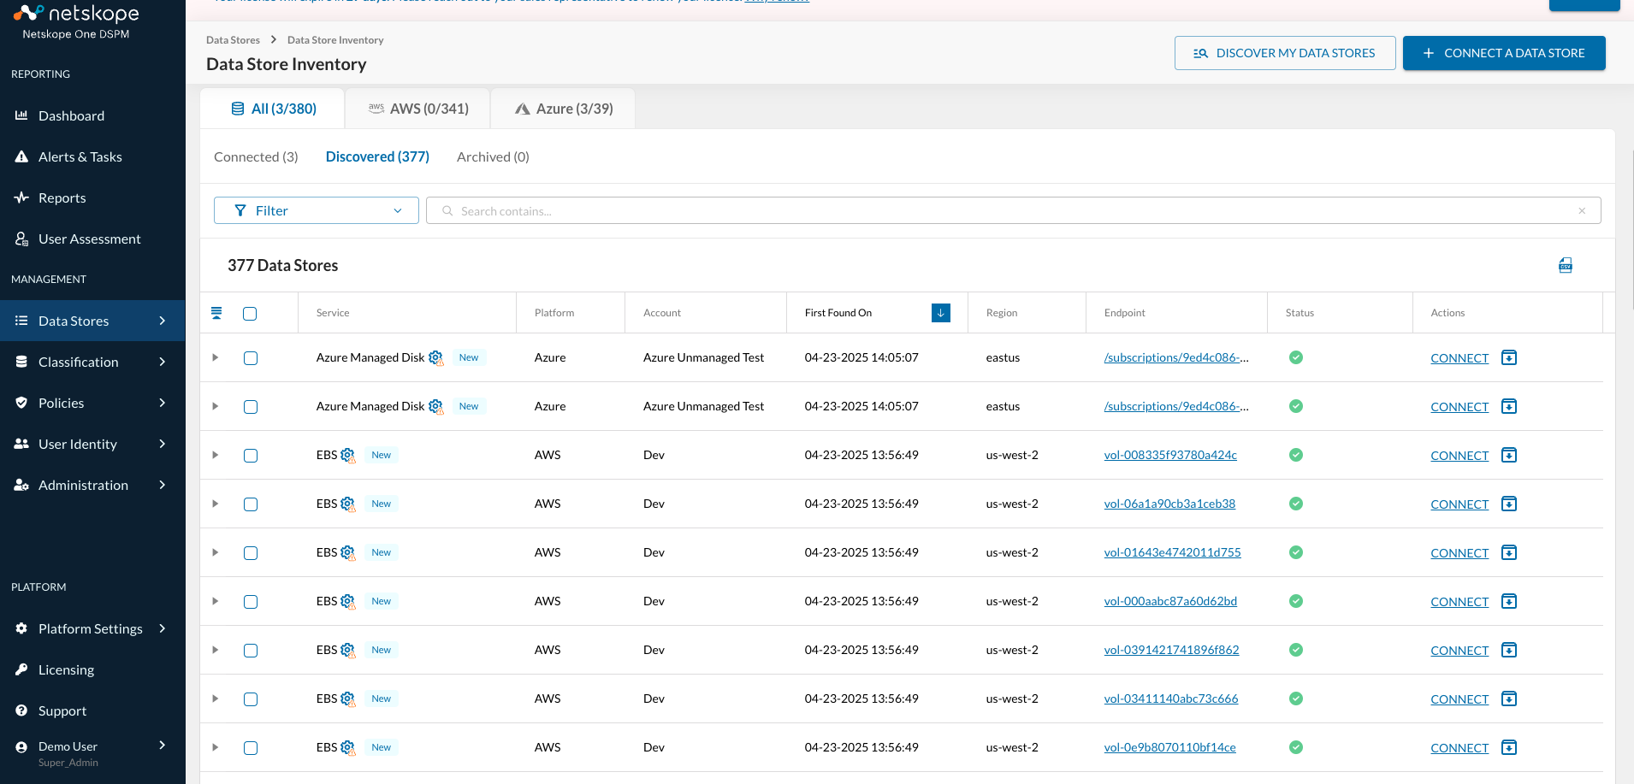Image resolution: width=1634 pixels, height=784 pixels.
Task: Click the Administration user-gear icon
Action: [21, 485]
